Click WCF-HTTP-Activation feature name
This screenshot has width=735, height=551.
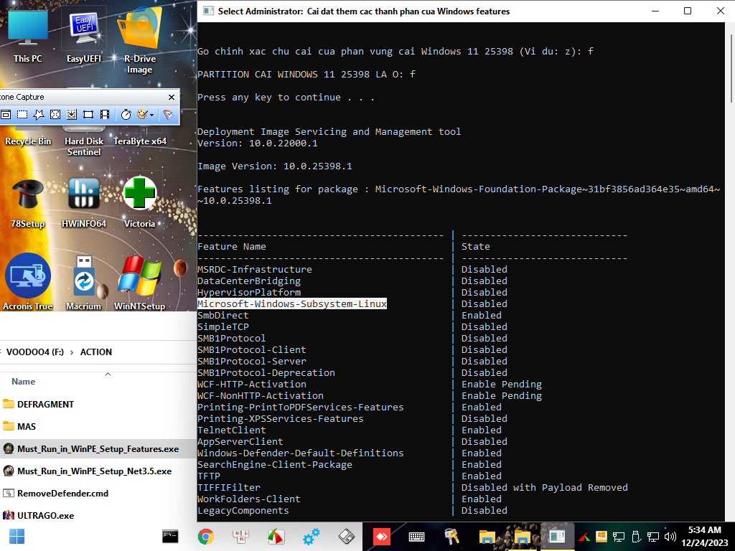(252, 385)
